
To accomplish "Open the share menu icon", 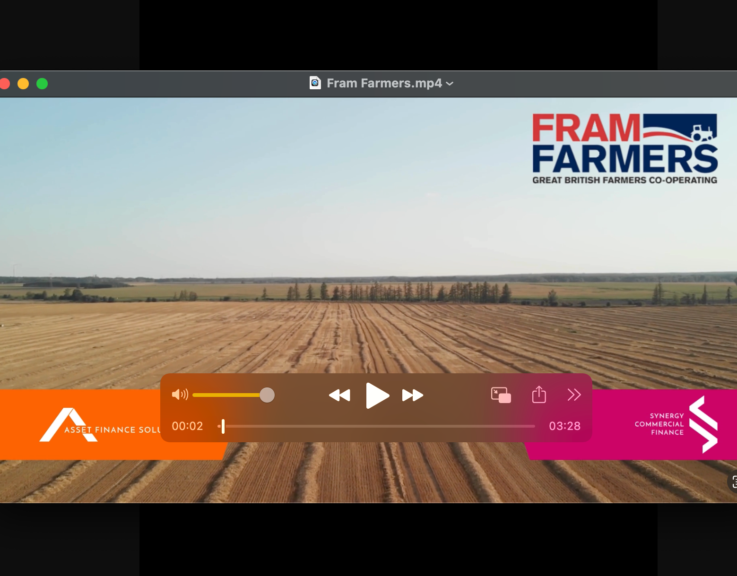I will click(x=539, y=395).
